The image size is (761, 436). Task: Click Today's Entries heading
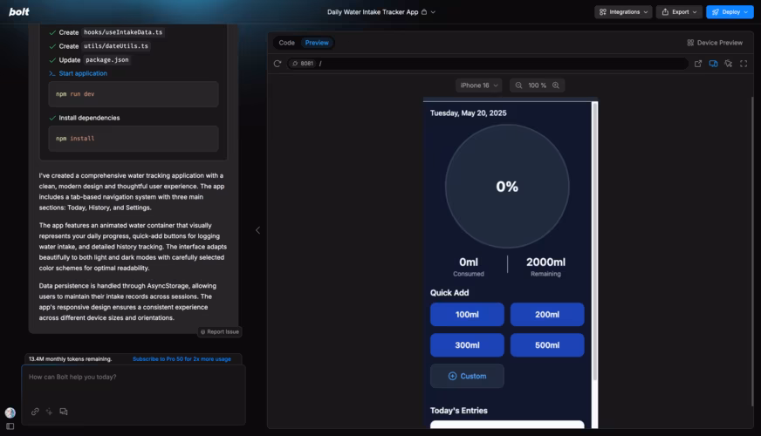click(x=459, y=411)
